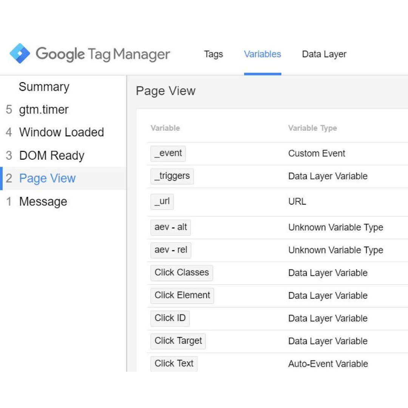The width and height of the screenshot is (408, 408).
Task: Open the aev - alt variable
Action: (x=171, y=227)
